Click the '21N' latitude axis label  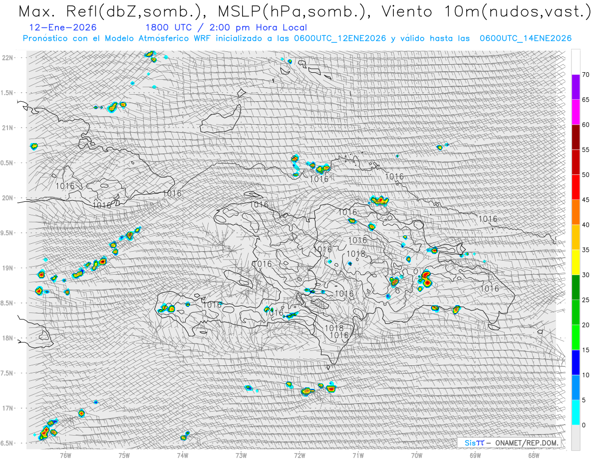point(7,128)
